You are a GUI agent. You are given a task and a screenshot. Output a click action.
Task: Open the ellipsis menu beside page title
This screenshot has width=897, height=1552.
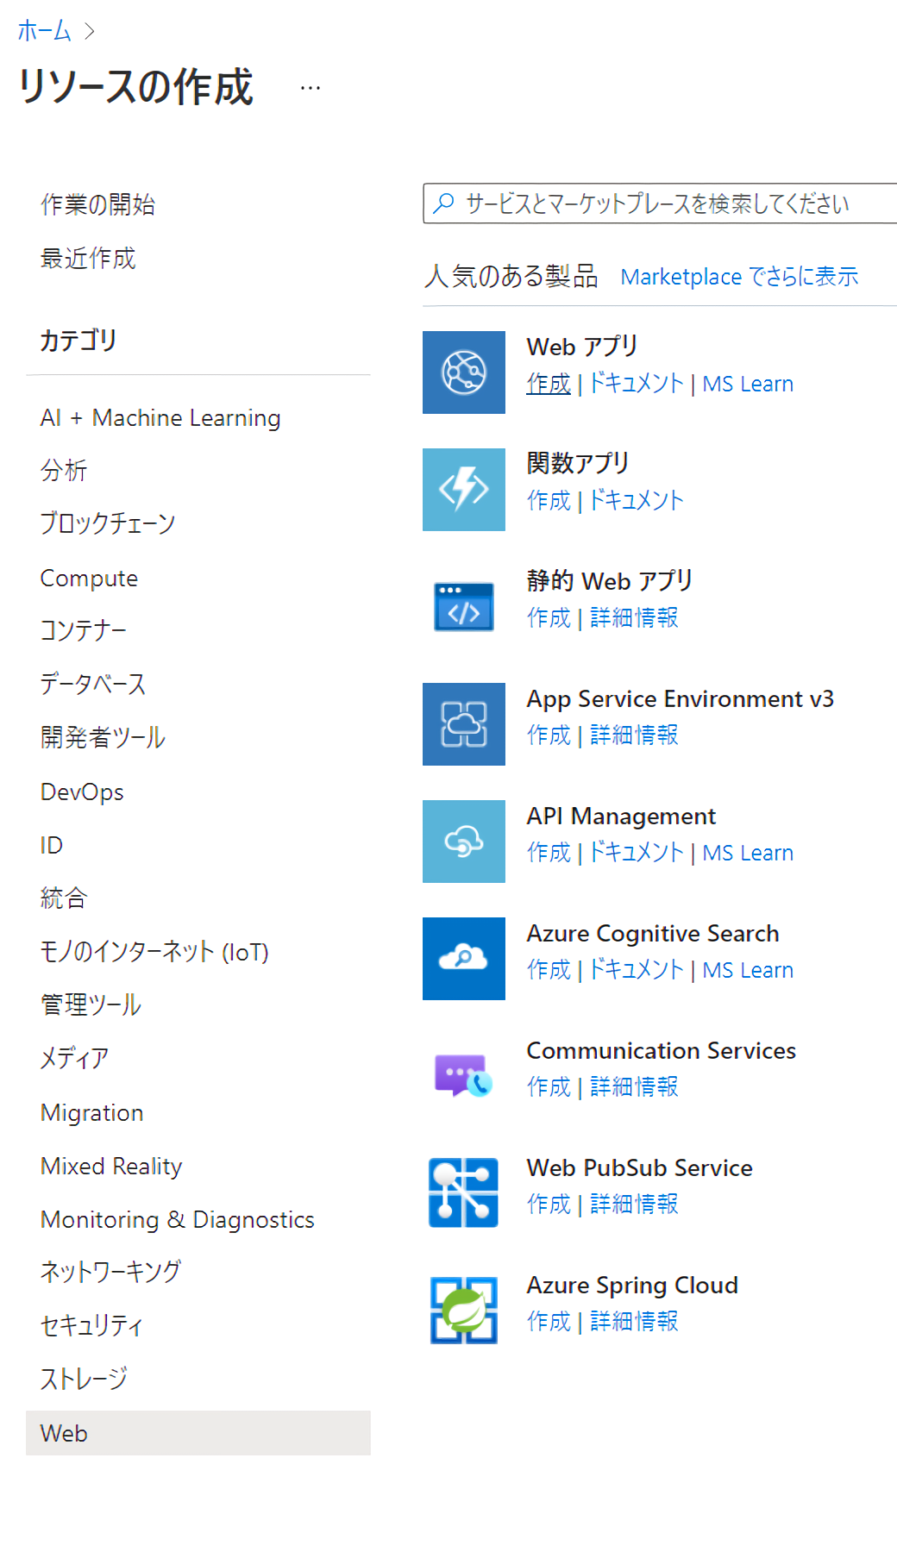coord(310,88)
